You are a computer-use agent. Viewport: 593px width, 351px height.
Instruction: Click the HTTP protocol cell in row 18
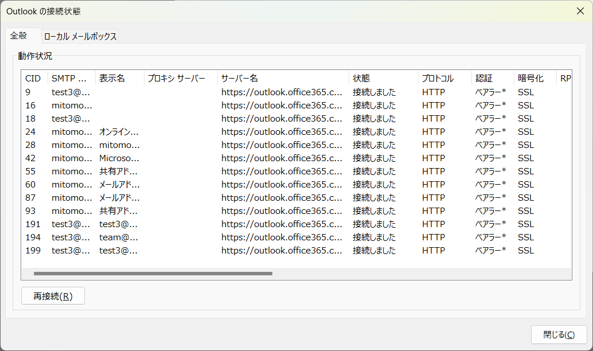pyautogui.click(x=434, y=118)
